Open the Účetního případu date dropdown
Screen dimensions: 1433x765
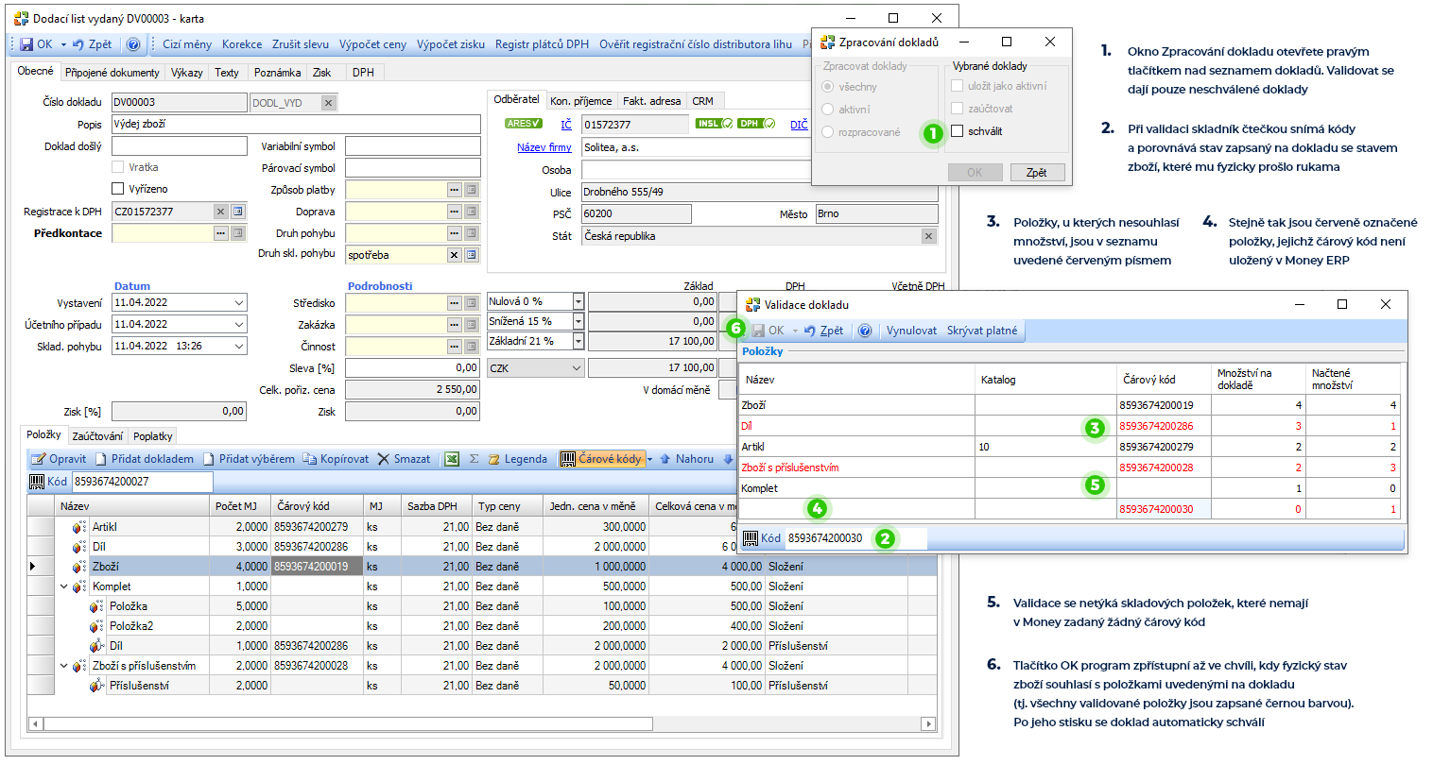238,325
